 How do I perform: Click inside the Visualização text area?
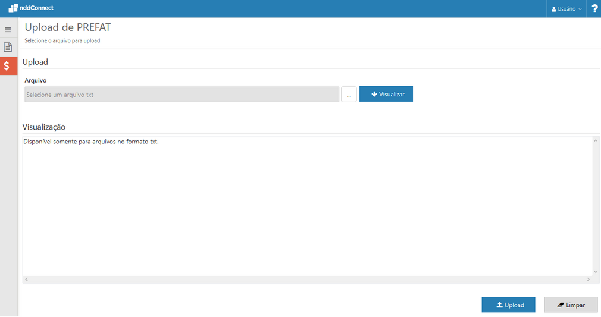pos(308,206)
